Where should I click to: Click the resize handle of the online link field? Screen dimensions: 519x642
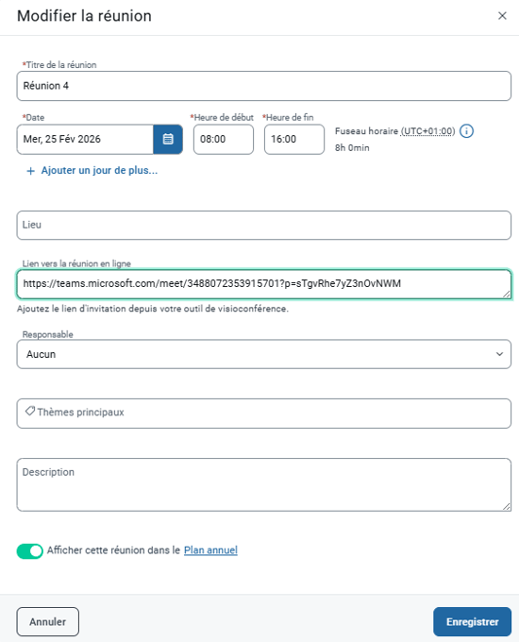tap(507, 294)
